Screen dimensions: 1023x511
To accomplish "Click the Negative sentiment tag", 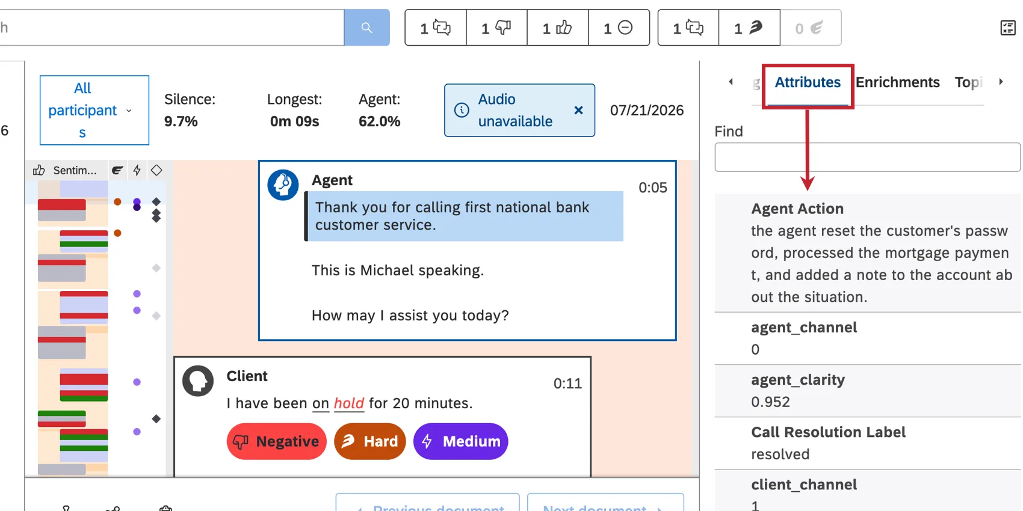I will [x=277, y=441].
